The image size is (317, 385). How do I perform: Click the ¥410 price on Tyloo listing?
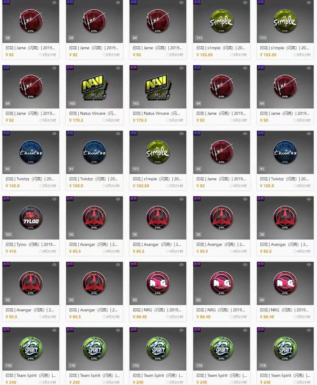[x=11, y=251]
